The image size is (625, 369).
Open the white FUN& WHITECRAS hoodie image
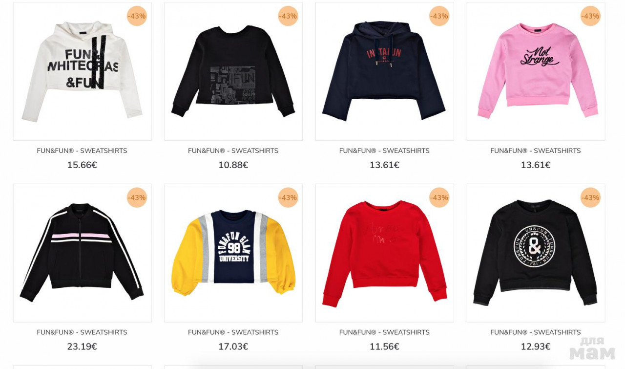pyautogui.click(x=82, y=71)
